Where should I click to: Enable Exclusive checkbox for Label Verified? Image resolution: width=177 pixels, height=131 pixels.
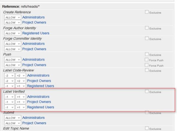pyautogui.click(x=147, y=92)
